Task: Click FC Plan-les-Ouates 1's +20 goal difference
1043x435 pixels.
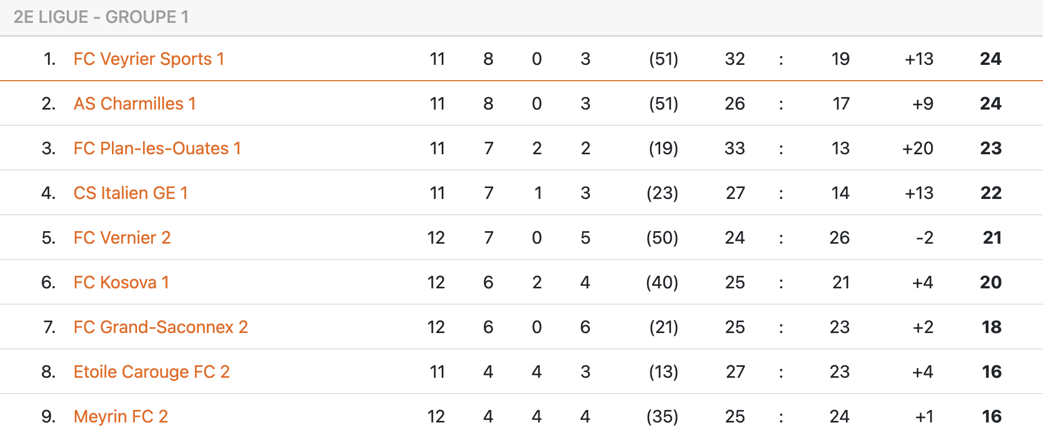Action: tap(917, 148)
